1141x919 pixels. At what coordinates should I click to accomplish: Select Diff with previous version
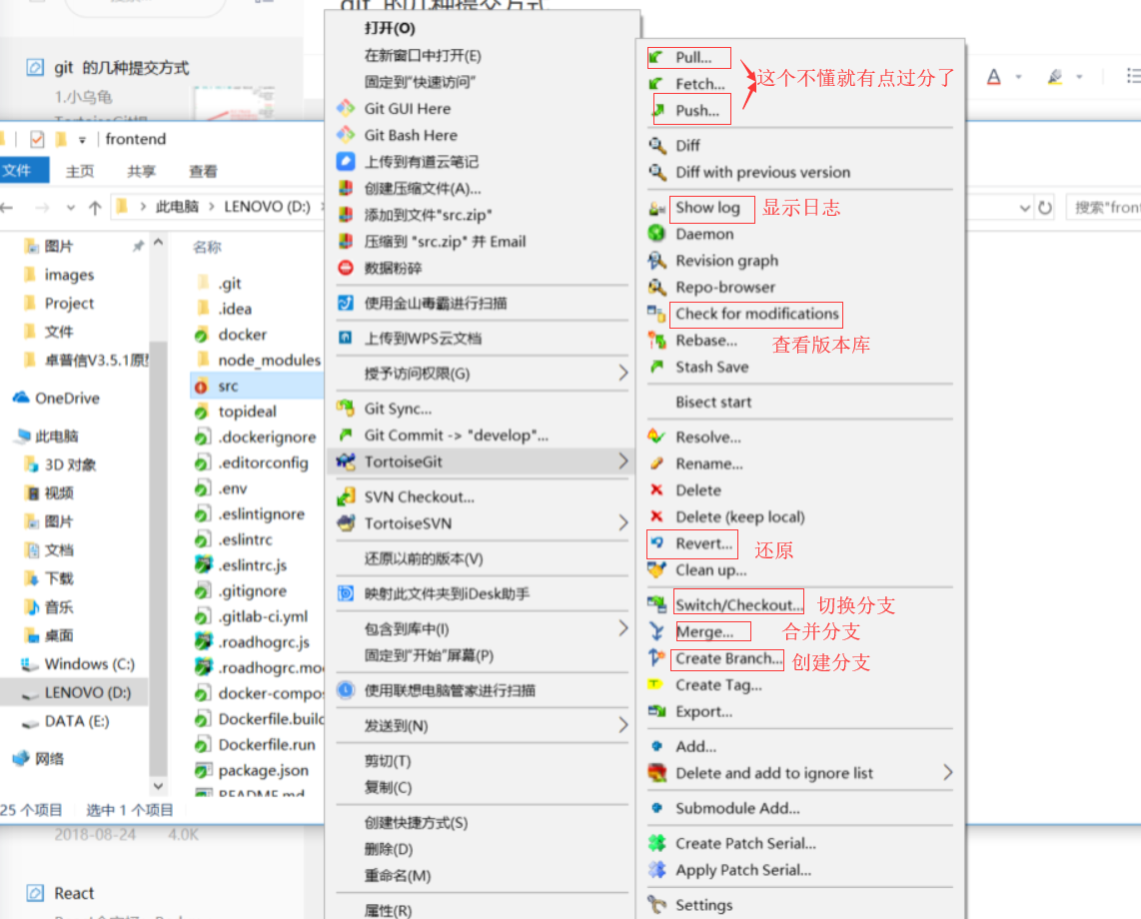point(800,173)
